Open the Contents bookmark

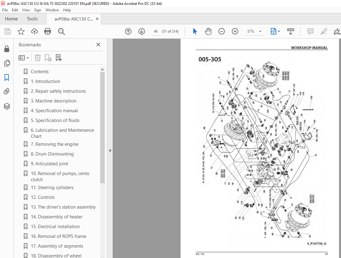click(40, 72)
